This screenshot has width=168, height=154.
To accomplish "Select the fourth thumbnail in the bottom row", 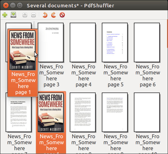I will (x=115, y=113).
